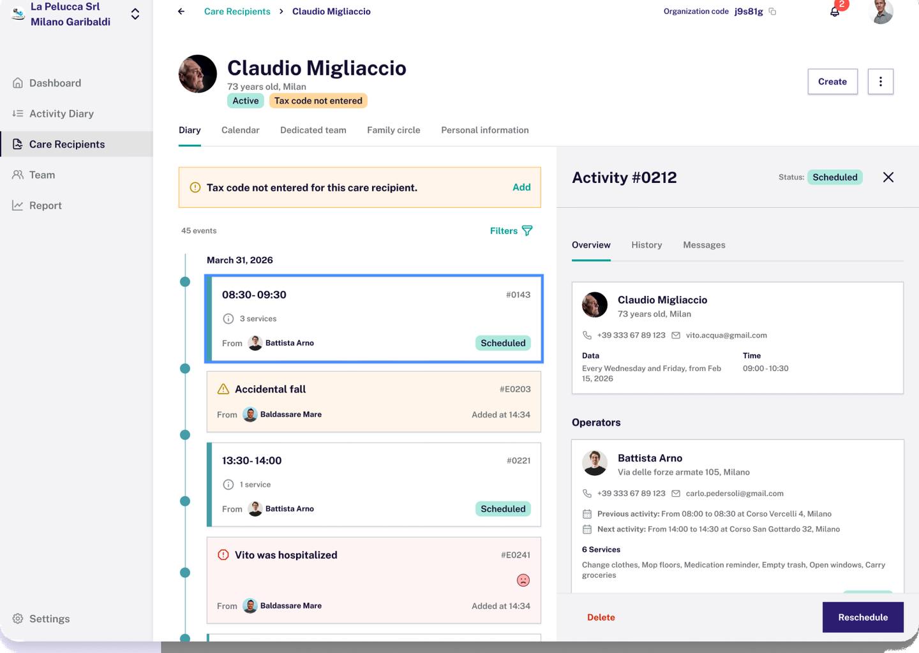Open the Dedicated team tab
919x653 pixels.
pos(313,130)
